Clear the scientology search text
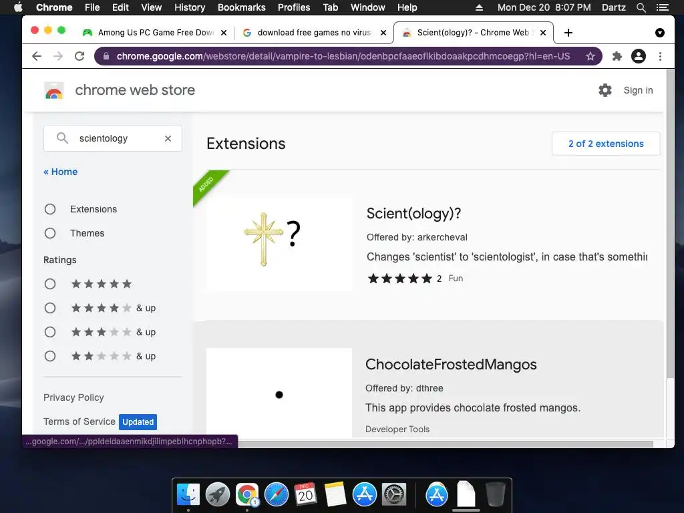The image size is (684, 513). coord(168,138)
